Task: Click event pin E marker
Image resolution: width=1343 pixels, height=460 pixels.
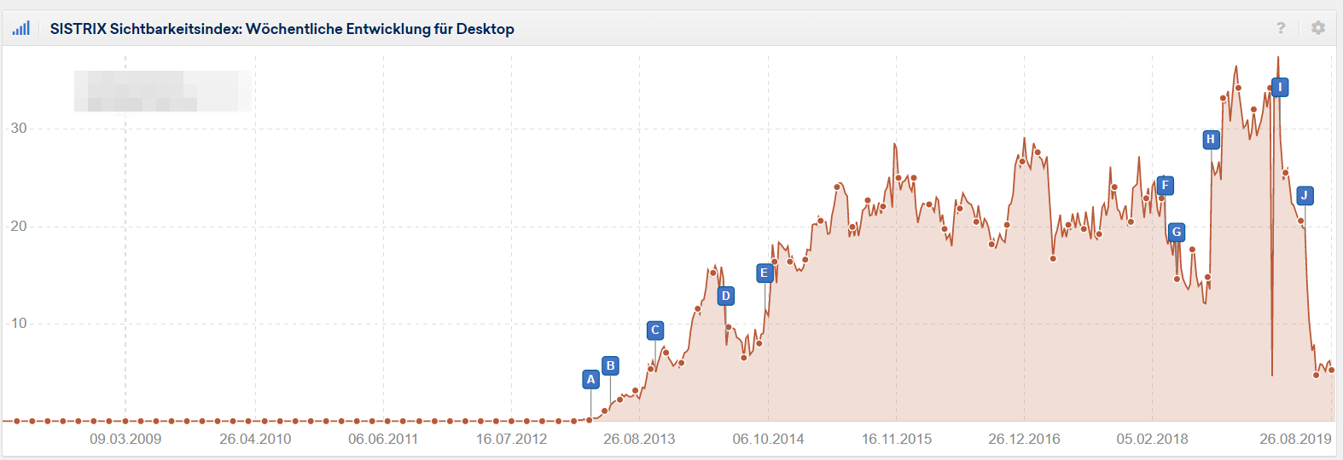Action: (x=765, y=273)
